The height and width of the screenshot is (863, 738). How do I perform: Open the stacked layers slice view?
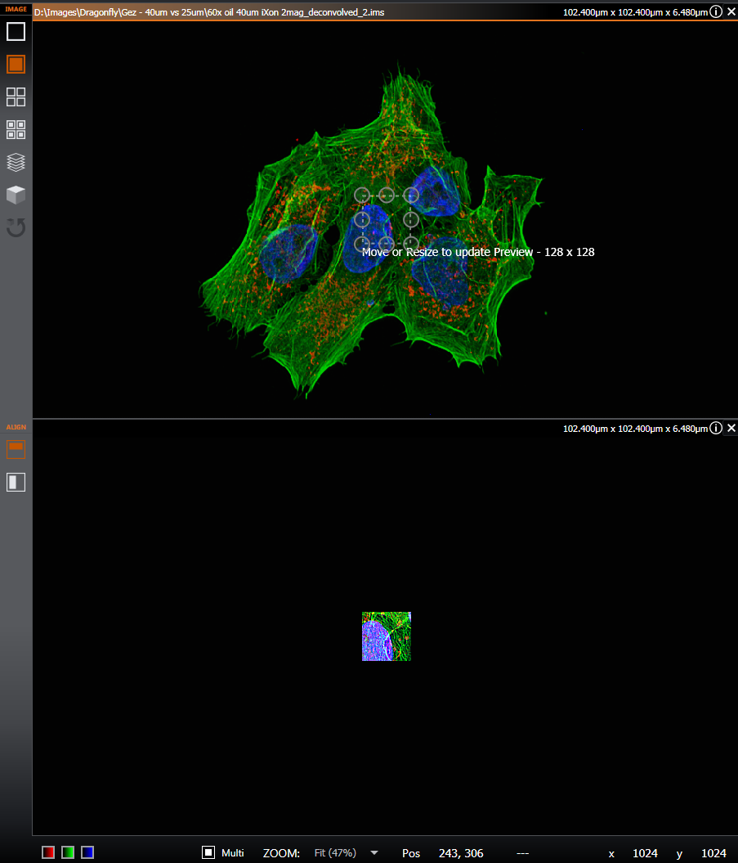pos(16,162)
